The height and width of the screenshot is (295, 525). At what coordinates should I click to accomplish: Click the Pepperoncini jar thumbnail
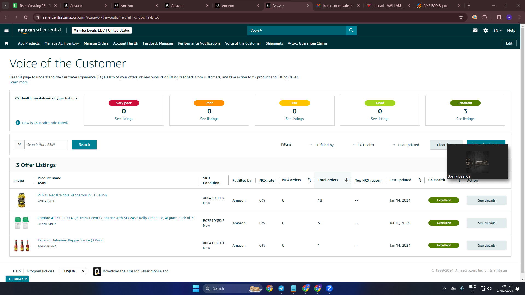tap(22, 200)
